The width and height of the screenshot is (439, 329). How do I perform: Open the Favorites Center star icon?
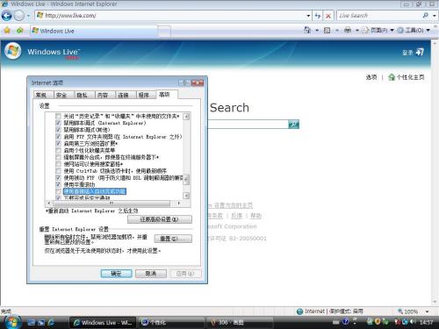(x=7, y=31)
